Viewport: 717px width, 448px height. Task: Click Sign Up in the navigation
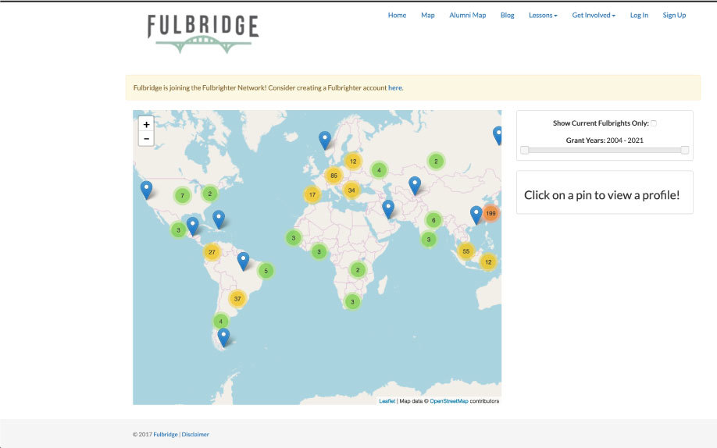coord(674,15)
